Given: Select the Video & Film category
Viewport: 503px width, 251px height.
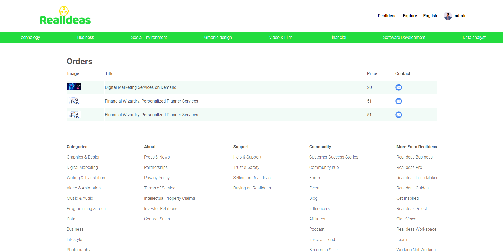Looking at the screenshot, I should [281, 38].
